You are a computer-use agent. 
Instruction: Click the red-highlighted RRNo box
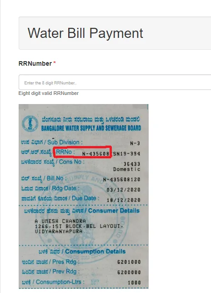[82, 152]
